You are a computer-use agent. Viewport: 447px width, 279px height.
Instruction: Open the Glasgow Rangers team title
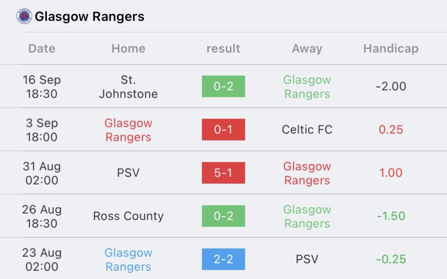(x=89, y=17)
